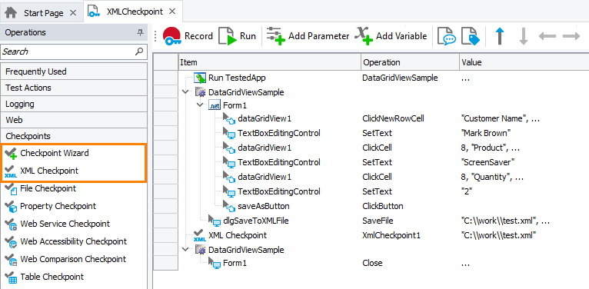Click the toolbar grip handle

click(155, 36)
